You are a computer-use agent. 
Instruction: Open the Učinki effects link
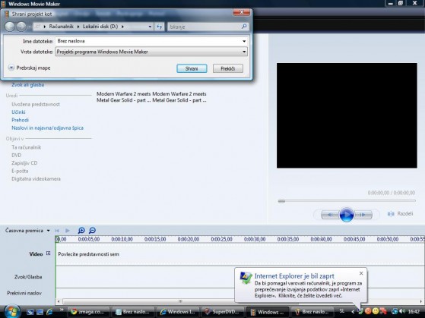(18, 112)
